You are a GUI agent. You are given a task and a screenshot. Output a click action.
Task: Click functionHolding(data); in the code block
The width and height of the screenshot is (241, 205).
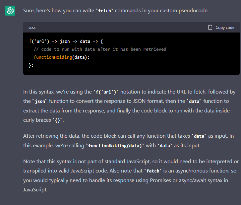[61, 57]
